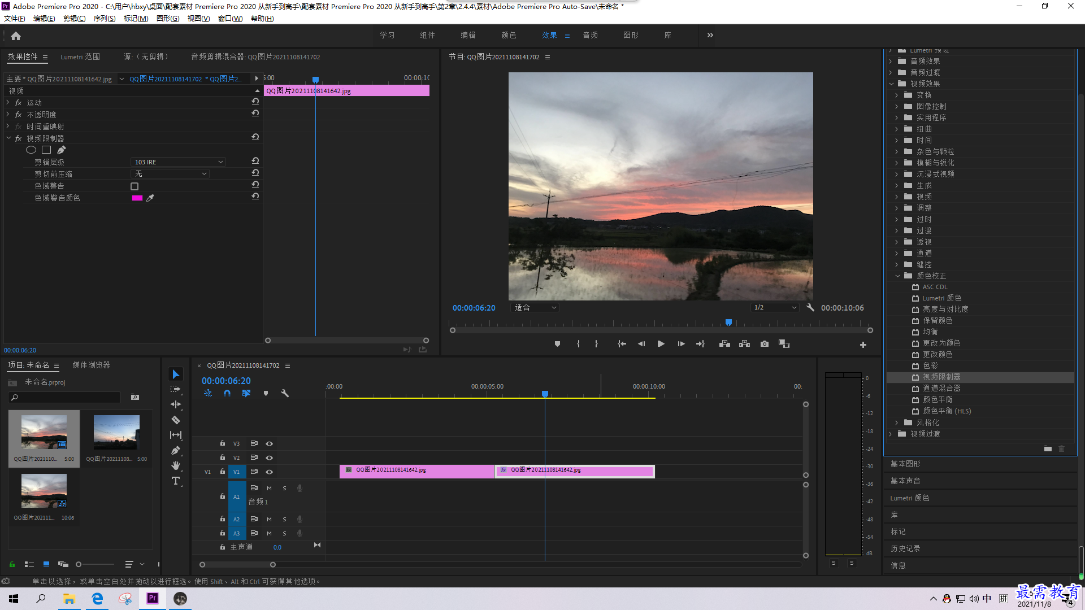
Task: Select the Pen tool in tools panel
Action: [x=176, y=450]
